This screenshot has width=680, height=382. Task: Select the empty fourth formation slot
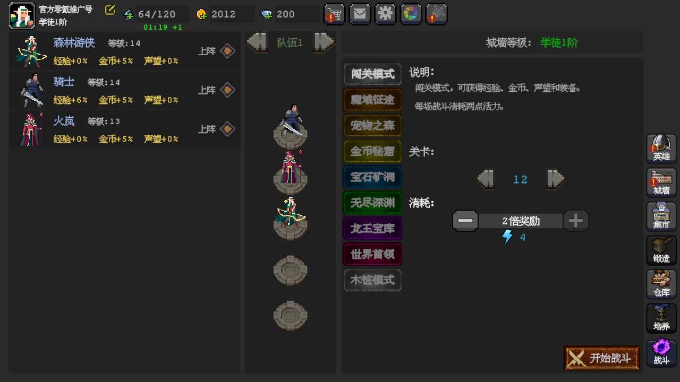(290, 271)
